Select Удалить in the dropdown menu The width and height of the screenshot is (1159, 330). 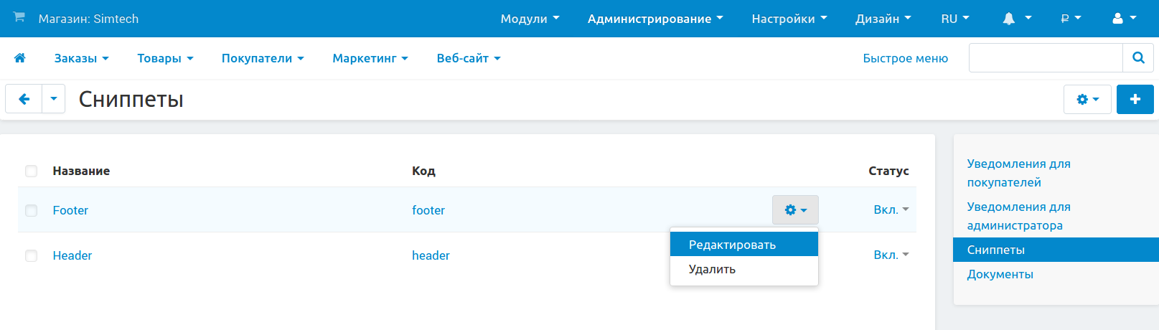712,269
